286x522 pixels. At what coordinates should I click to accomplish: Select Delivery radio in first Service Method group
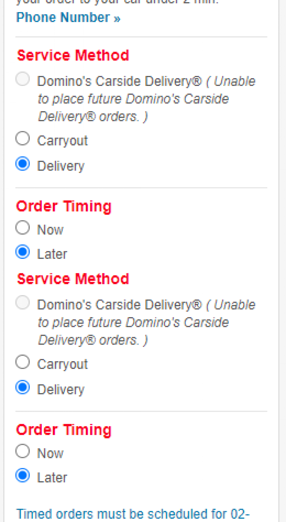23,164
